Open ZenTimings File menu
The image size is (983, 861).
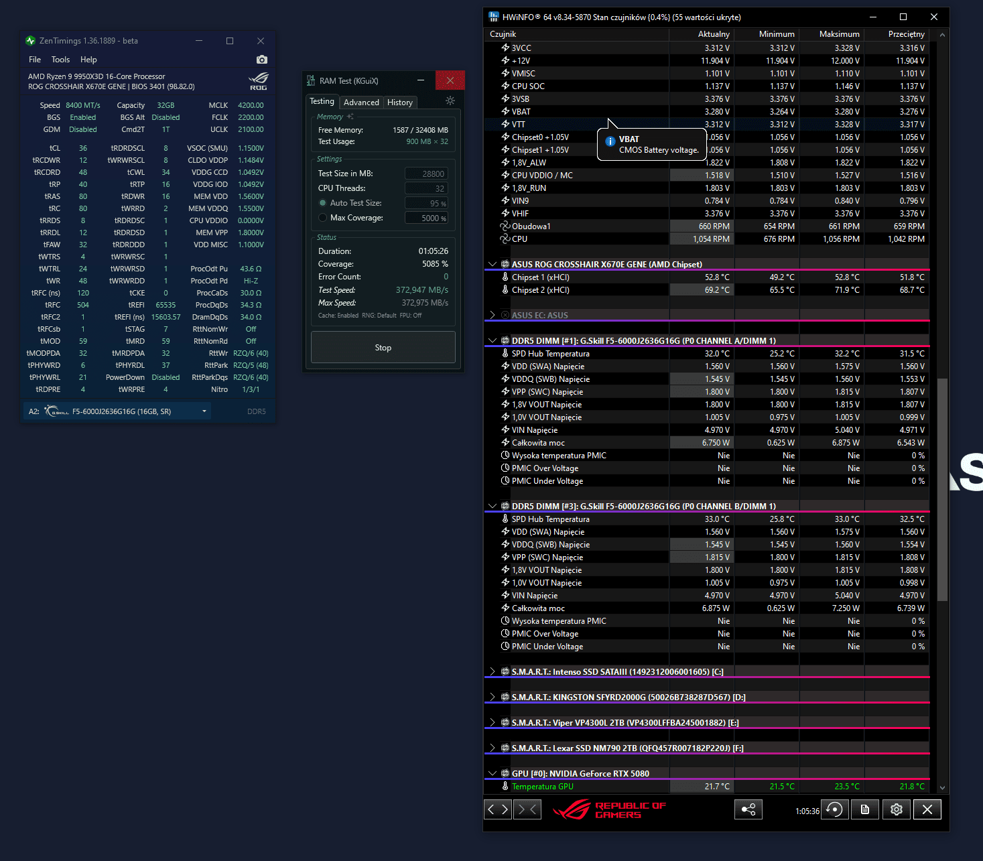[x=35, y=60]
